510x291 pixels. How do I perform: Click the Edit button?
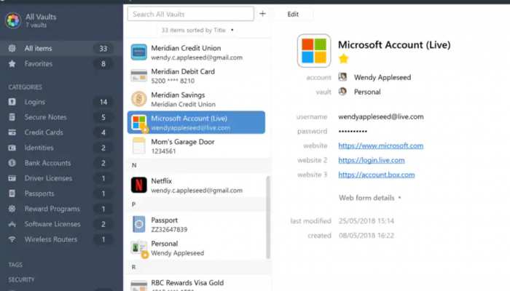(x=293, y=15)
